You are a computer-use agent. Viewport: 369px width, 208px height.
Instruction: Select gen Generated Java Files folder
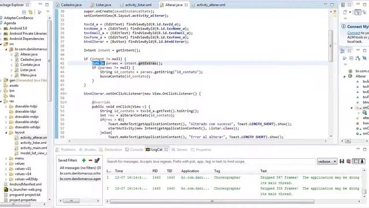tap(28, 80)
